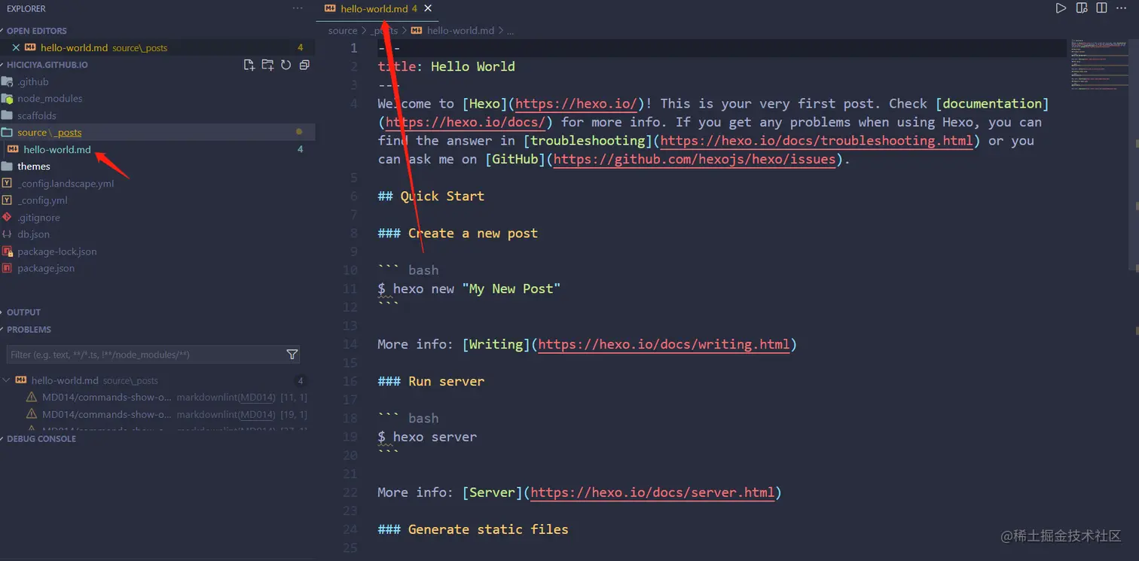The image size is (1139, 561).
Task: Collapse hello-world.md problems group chevron
Action: 7,381
